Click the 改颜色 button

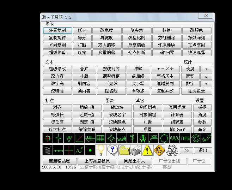coord(197,30)
